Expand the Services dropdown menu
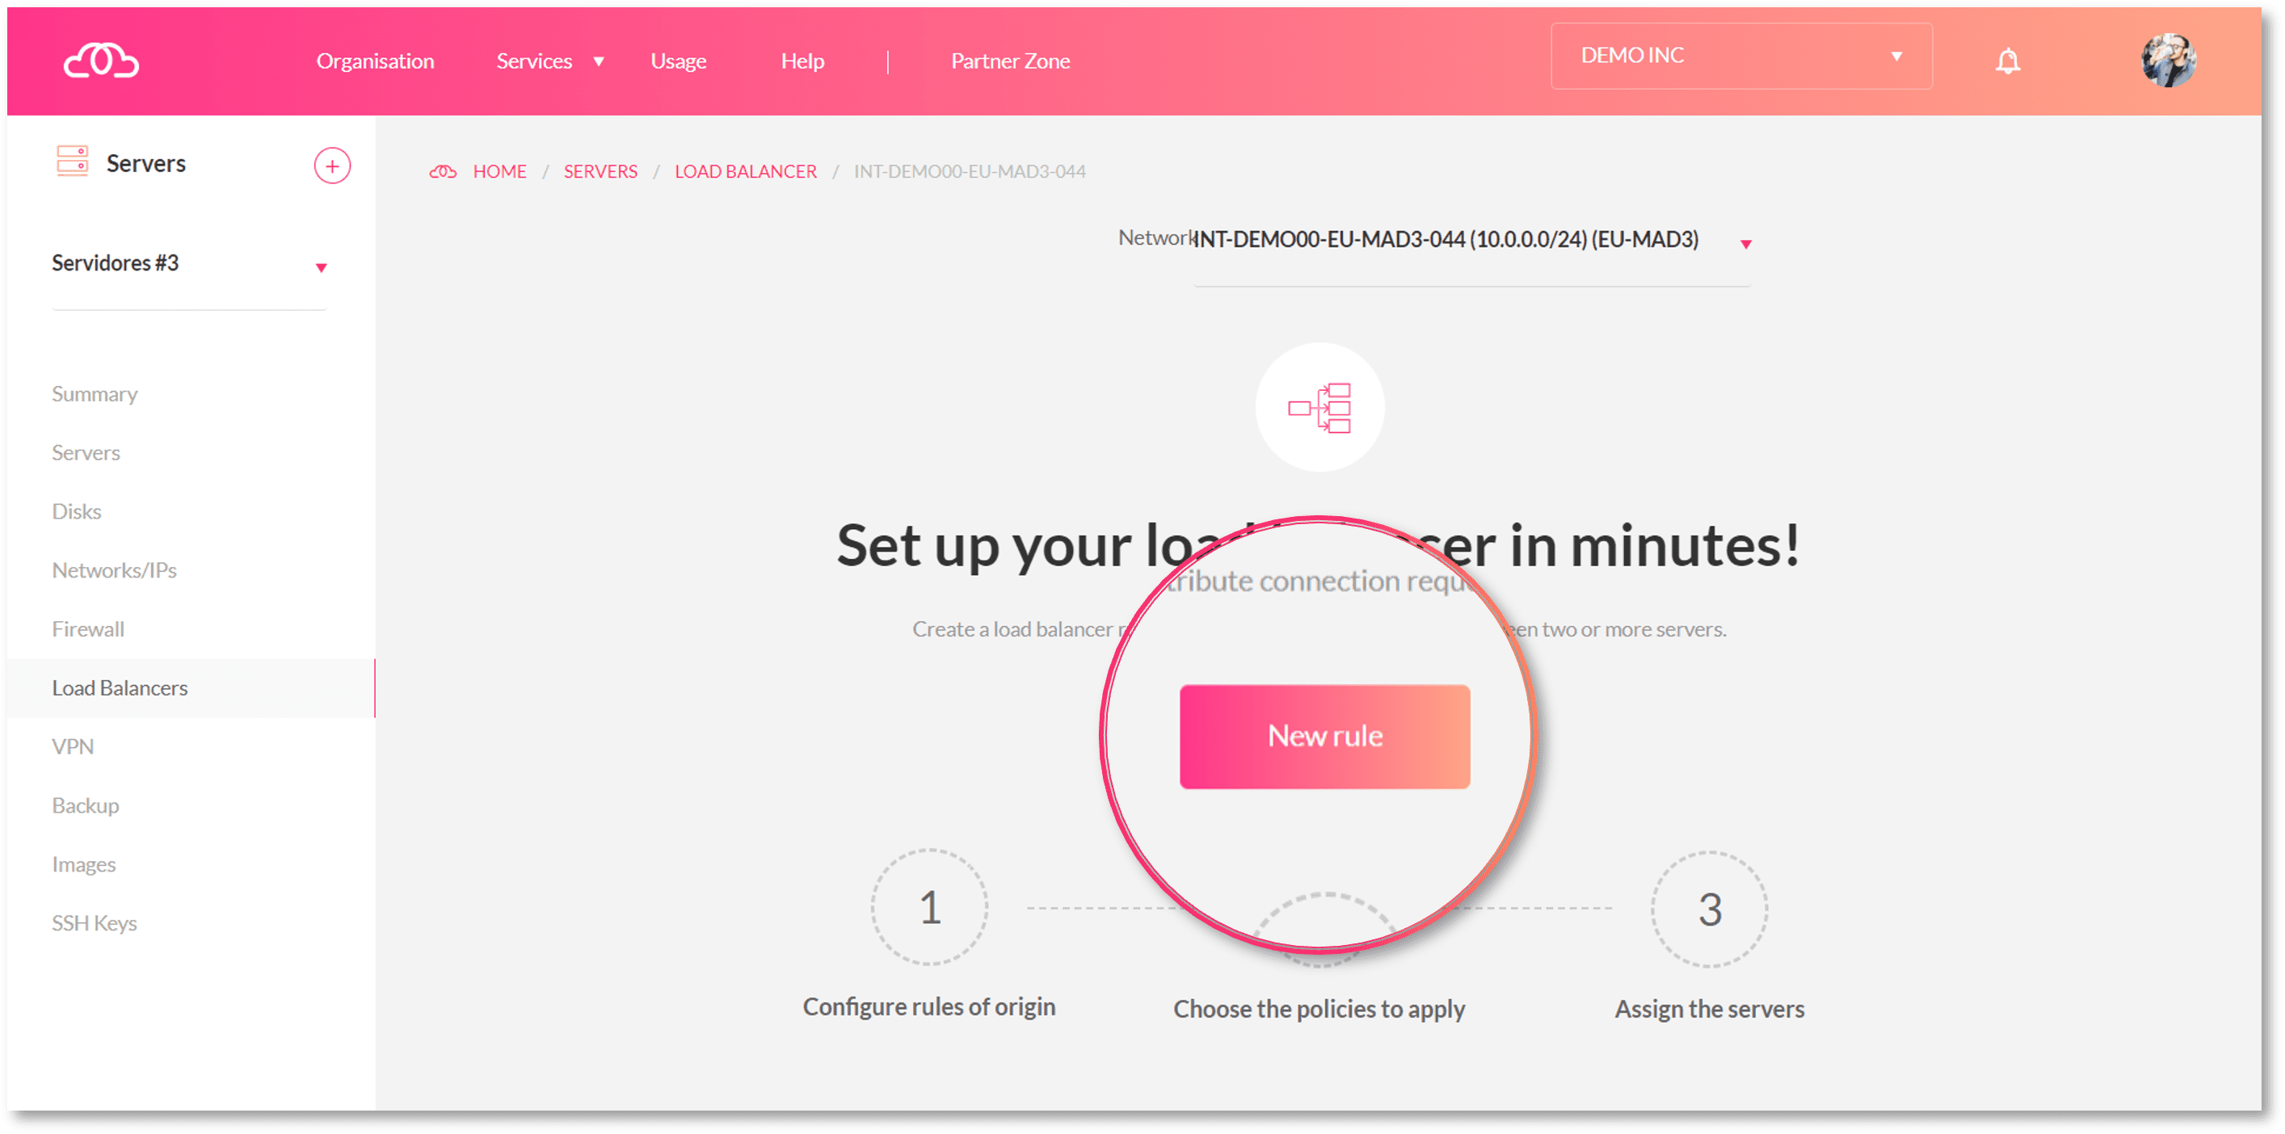Viewport: 2285px width, 1134px height. 548,61
